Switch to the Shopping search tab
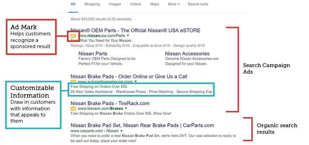Viewport: 309px width, 145px height. point(92,4)
